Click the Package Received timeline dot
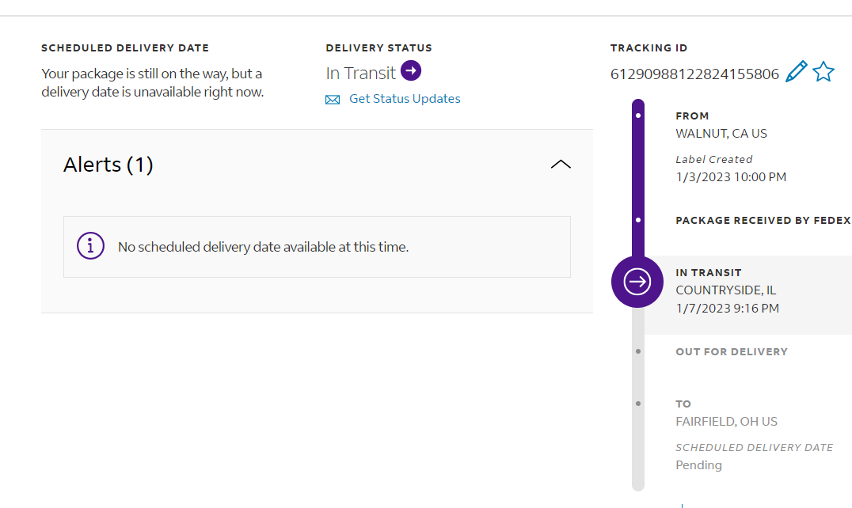The image size is (852, 508). [638, 220]
